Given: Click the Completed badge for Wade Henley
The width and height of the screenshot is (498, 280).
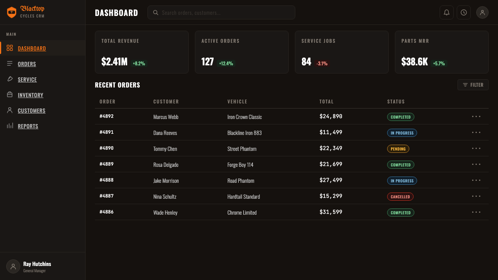Looking at the screenshot, I should click(401, 212).
